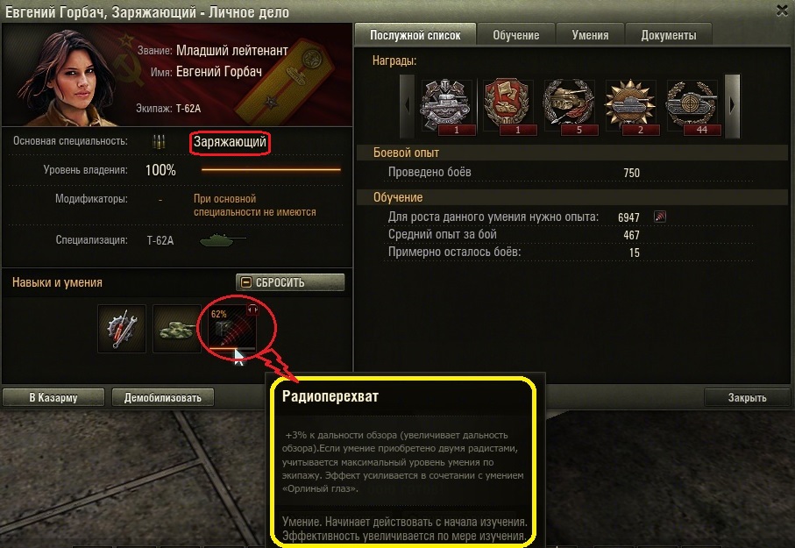Click the T-62A tank specialization icon
The width and height of the screenshot is (795, 548).
click(x=223, y=239)
